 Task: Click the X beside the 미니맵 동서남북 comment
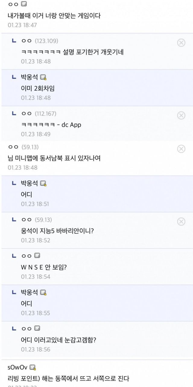tap(181, 149)
